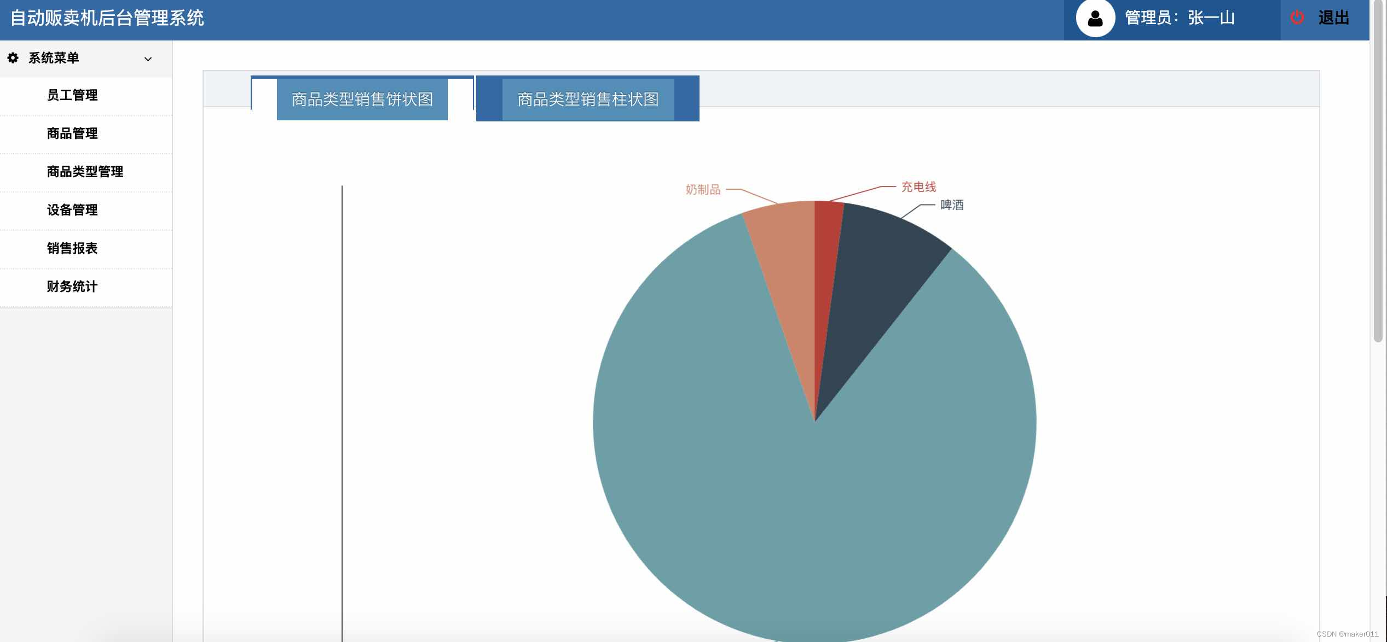Collapse the 系统菜单 chevron arrow
This screenshot has width=1387, height=642.
pos(148,59)
